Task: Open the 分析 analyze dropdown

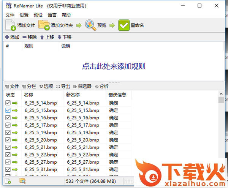Action: click(x=101, y=87)
